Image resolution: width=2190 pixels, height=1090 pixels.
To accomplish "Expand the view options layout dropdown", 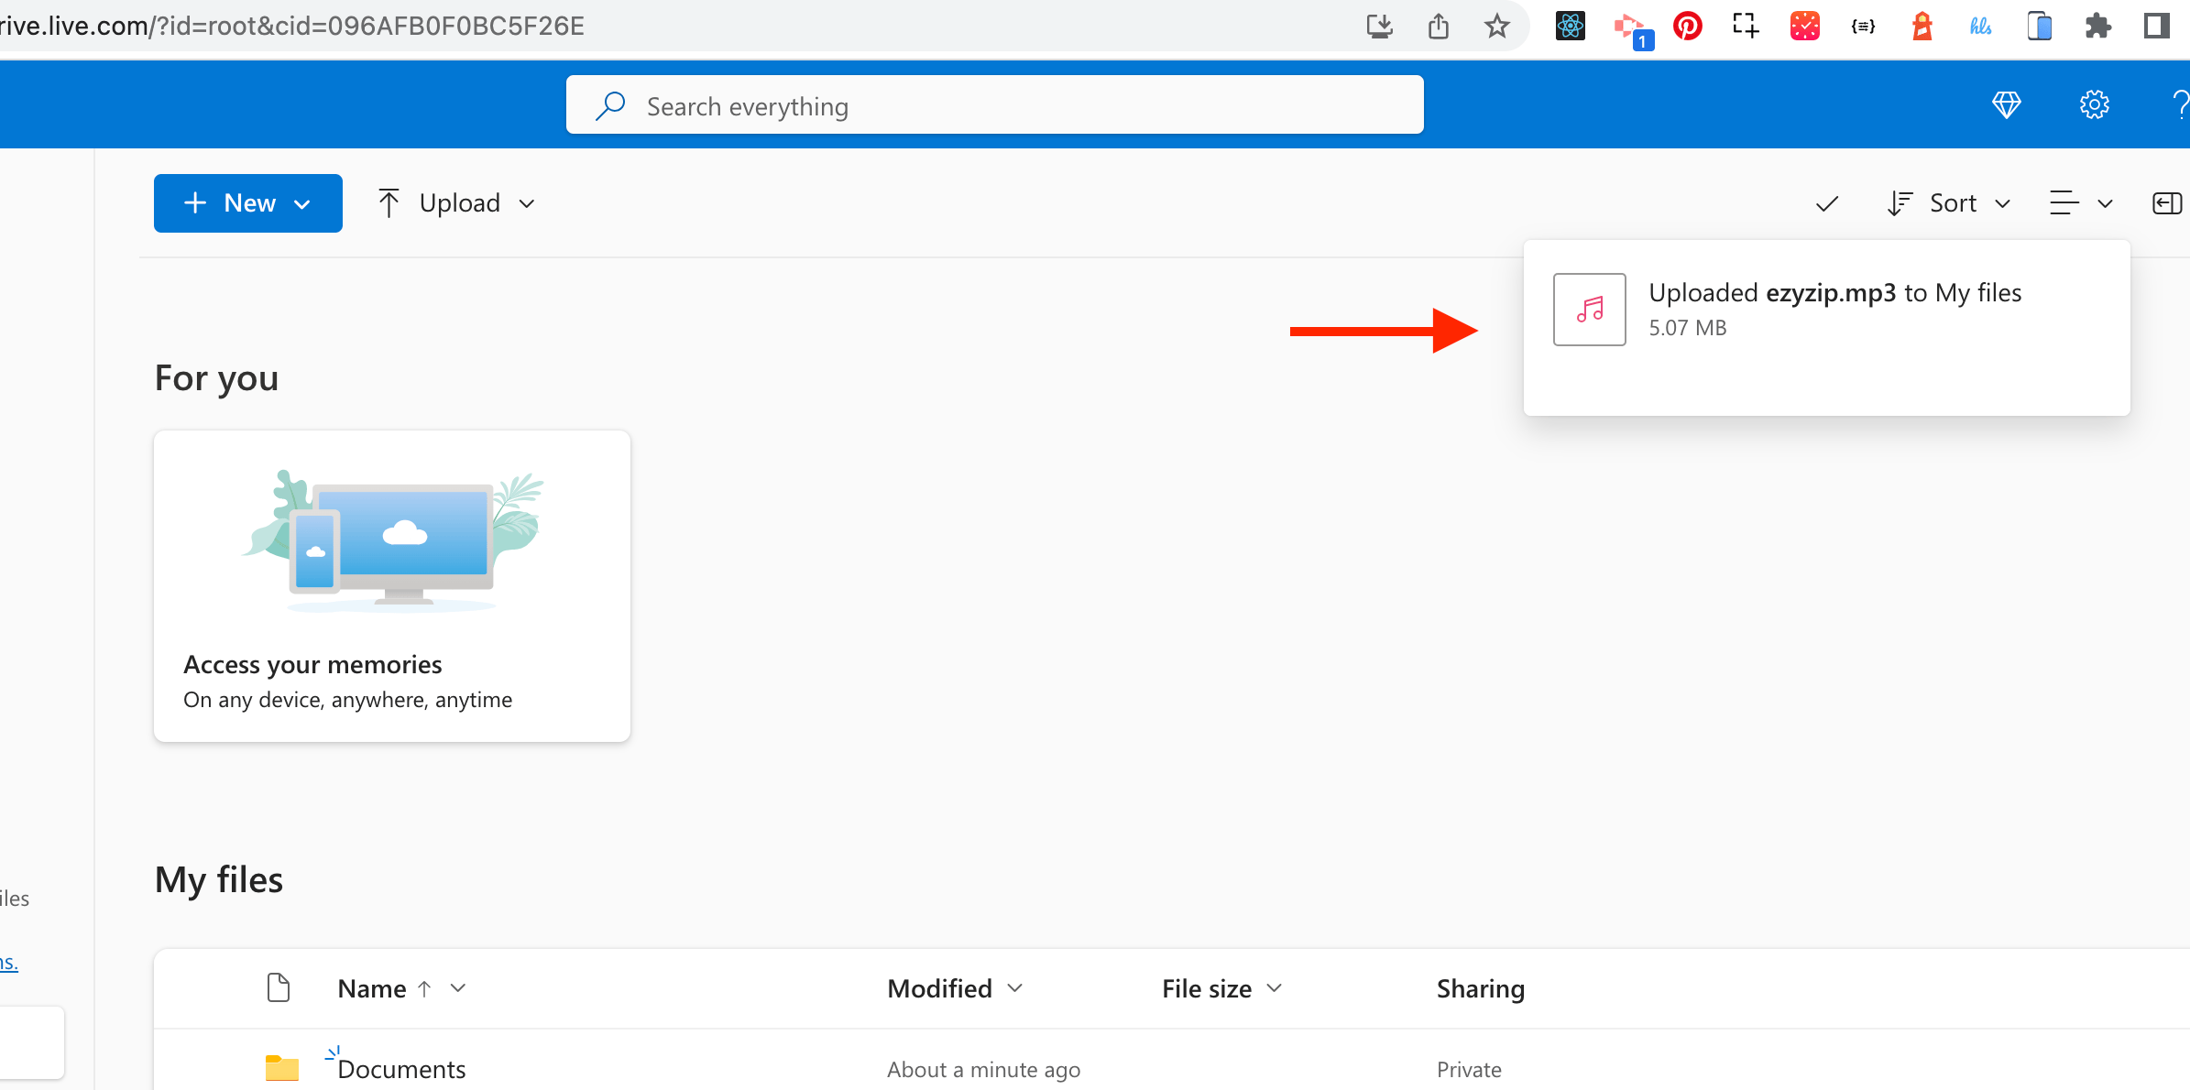I will click(2080, 203).
